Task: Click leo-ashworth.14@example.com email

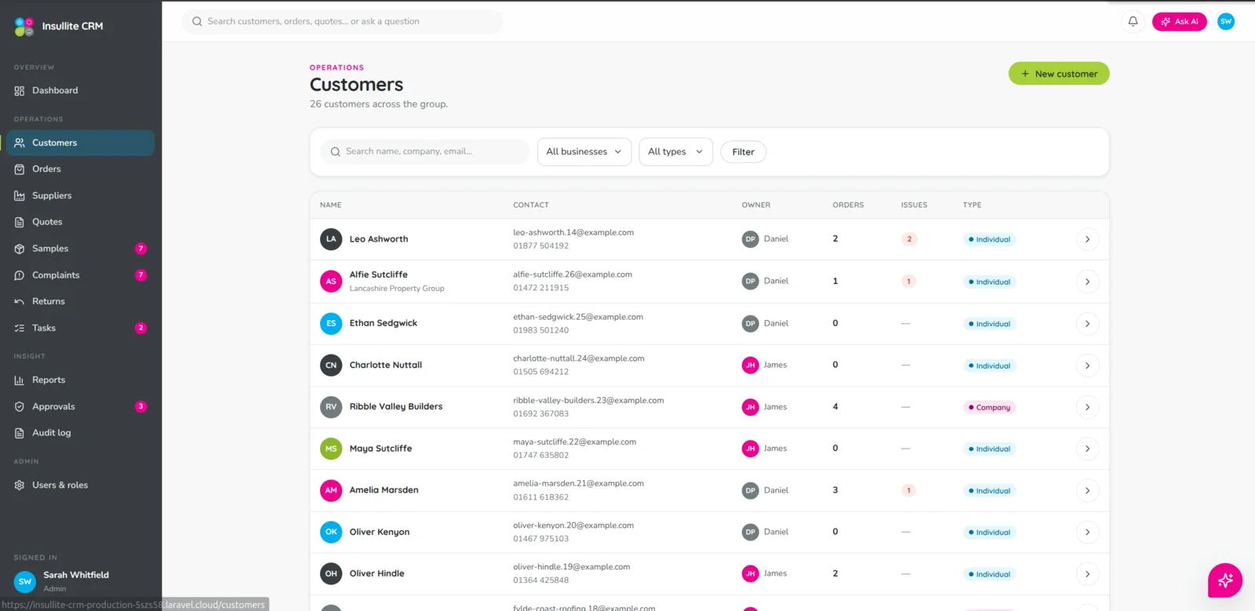Action: tap(573, 233)
